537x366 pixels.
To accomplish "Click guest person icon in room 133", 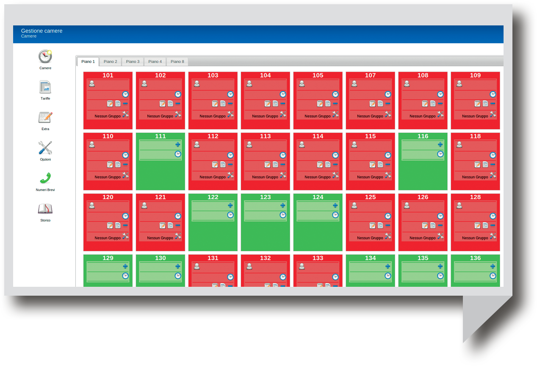I will click(x=302, y=267).
